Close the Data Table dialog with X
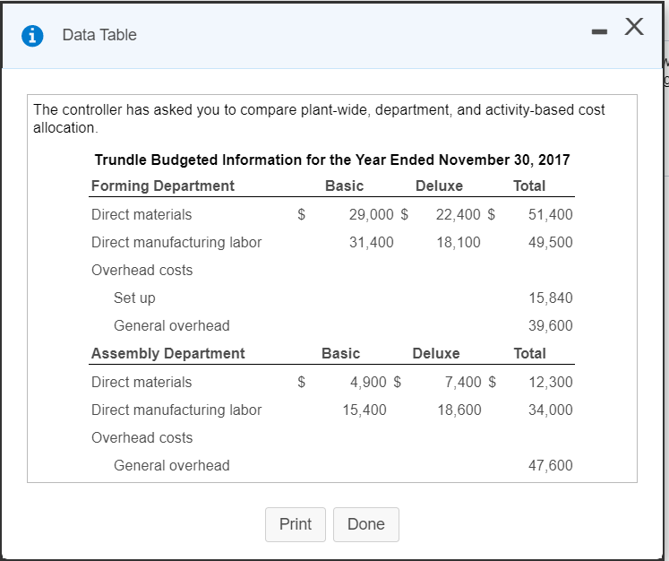 click(x=634, y=27)
